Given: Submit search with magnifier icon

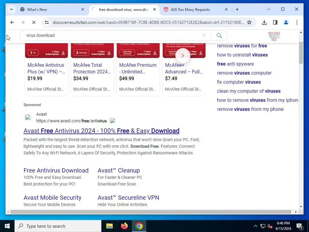Looking at the screenshot, I should click(x=219, y=36).
